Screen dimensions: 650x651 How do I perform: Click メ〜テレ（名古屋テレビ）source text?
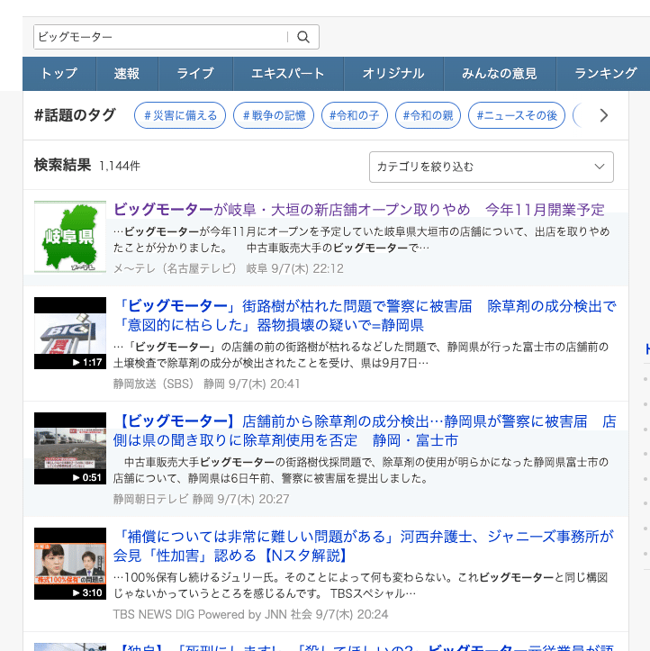(175, 268)
